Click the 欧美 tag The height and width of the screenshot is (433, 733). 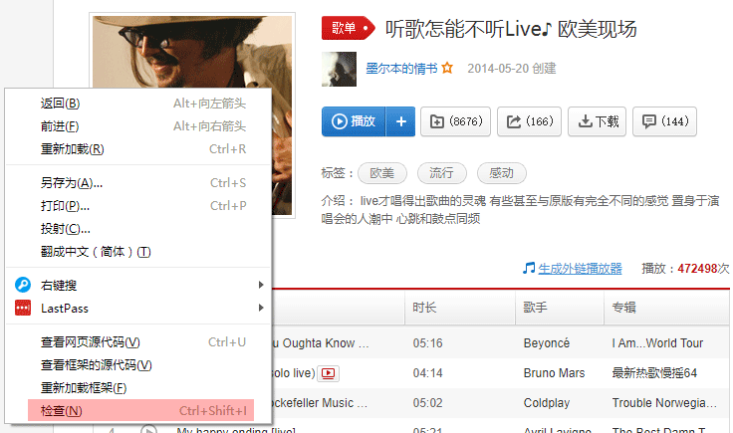click(381, 173)
